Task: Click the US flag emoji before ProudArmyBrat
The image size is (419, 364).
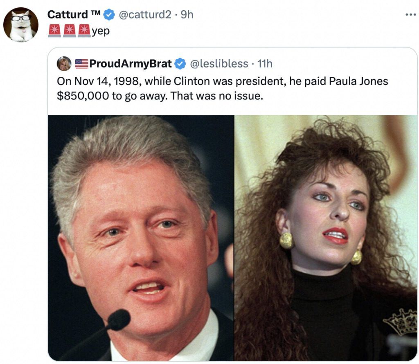Action: point(82,64)
